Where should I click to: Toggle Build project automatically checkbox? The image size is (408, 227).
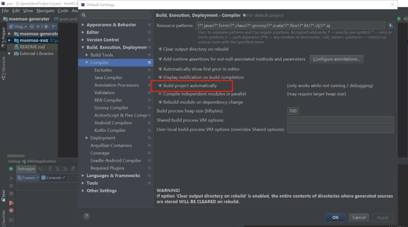coord(160,86)
